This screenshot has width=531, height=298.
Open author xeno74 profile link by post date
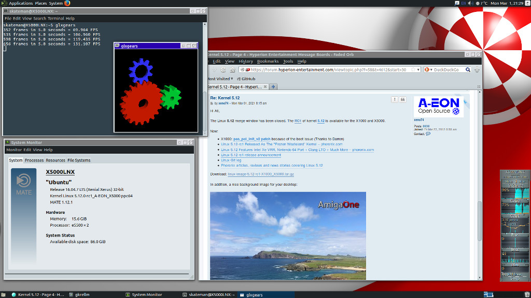[x=223, y=103]
